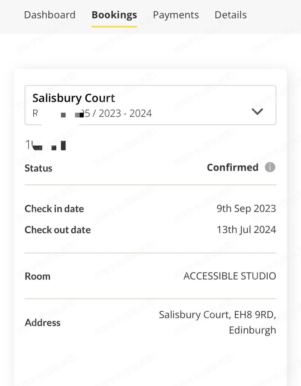
Task: Click the Room row label
Action: [37, 276]
